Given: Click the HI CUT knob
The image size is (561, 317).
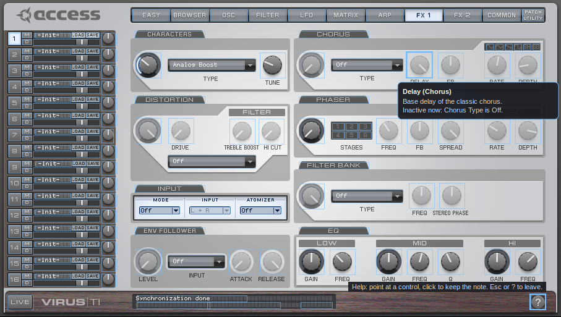Looking at the screenshot, I should pyautogui.click(x=271, y=131).
